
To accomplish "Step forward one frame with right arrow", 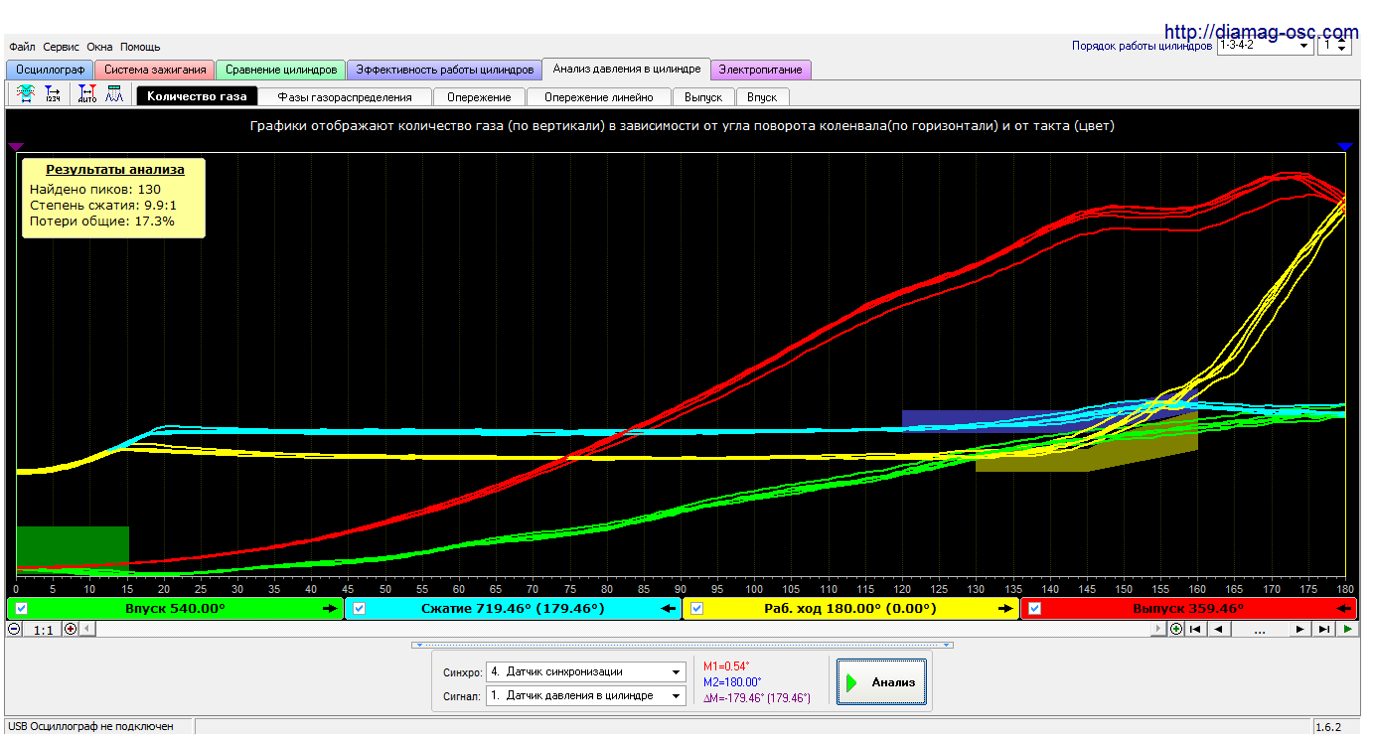I will (x=1301, y=629).
